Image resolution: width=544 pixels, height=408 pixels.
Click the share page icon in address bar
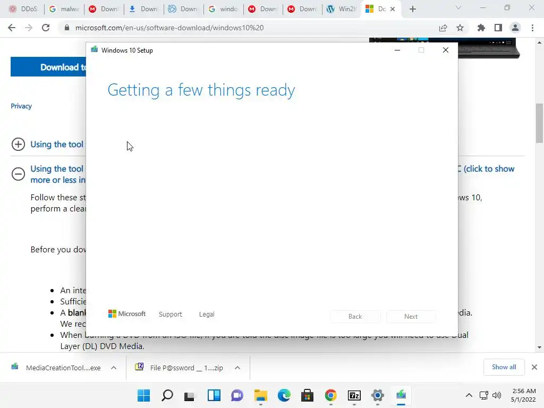coord(443,28)
